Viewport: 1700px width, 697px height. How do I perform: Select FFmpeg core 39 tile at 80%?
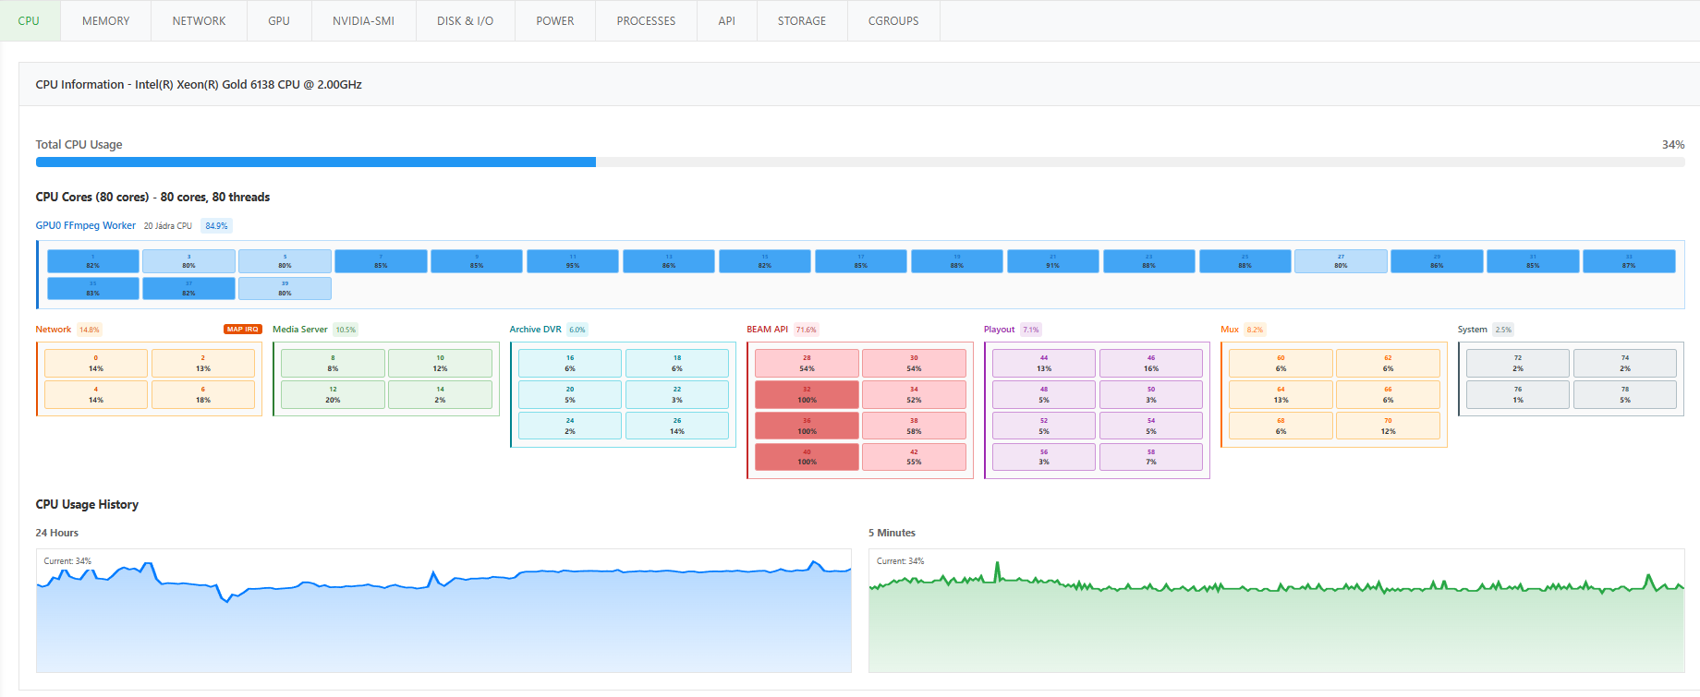click(285, 289)
